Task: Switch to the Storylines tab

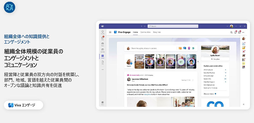Action: [157, 32]
